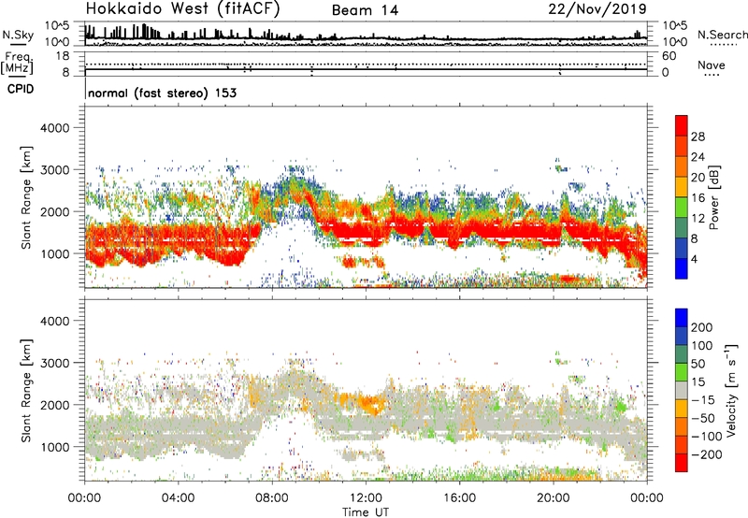This screenshot has height=518, width=748.
Task: Click the blue bottom of the power color bar
Action: [682, 267]
